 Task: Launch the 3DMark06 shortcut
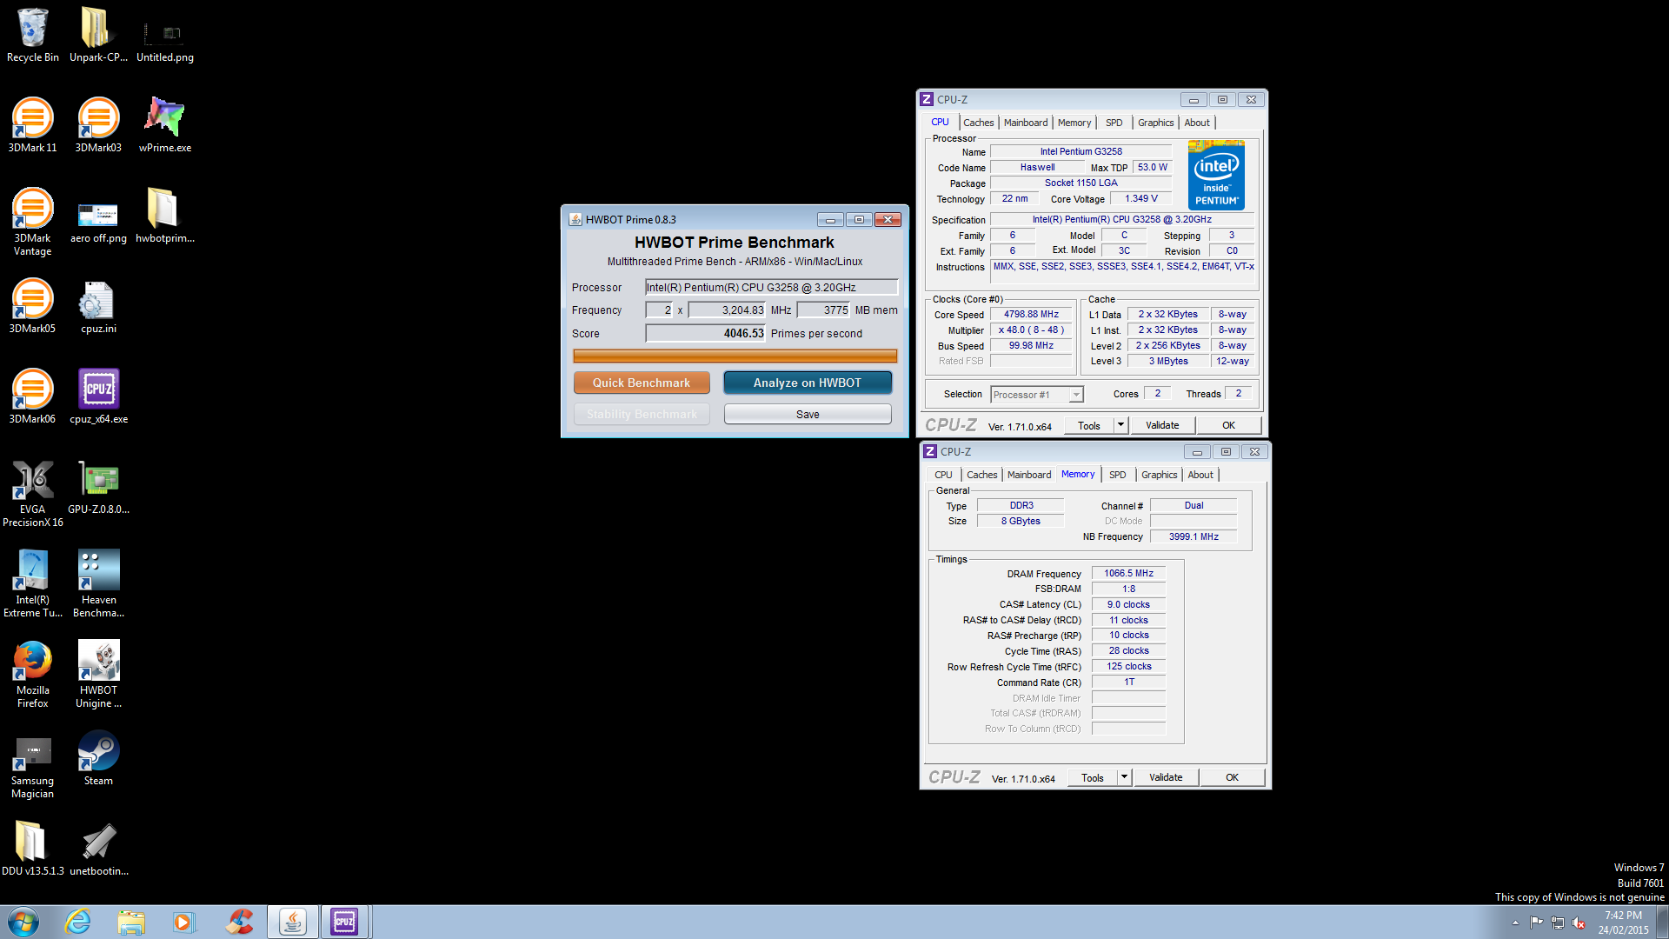[32, 396]
